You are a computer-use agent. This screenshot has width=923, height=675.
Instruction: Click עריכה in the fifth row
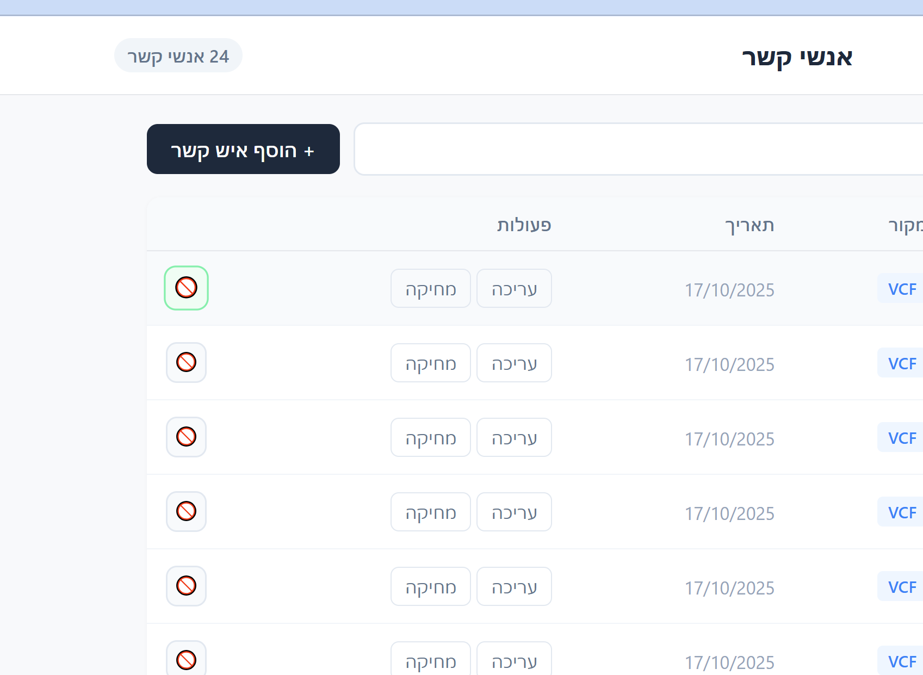click(514, 586)
